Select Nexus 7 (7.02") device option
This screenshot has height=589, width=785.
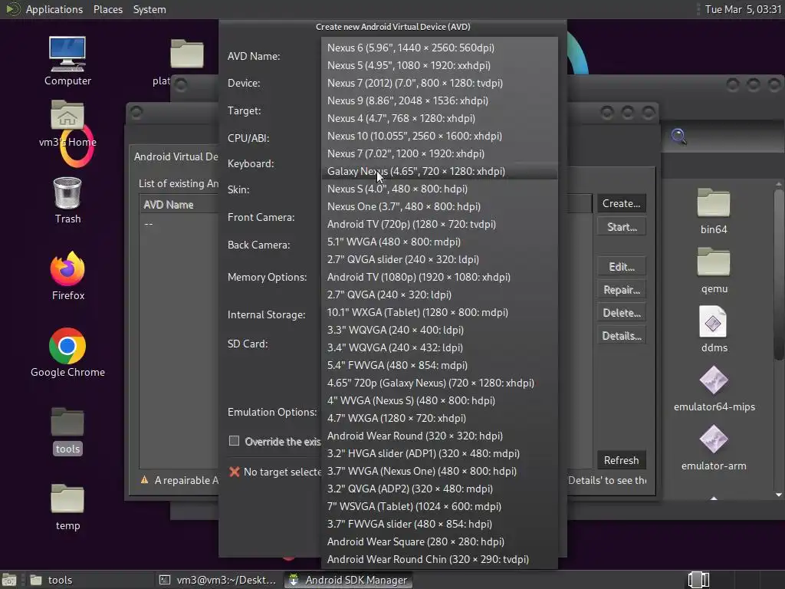coord(439,153)
